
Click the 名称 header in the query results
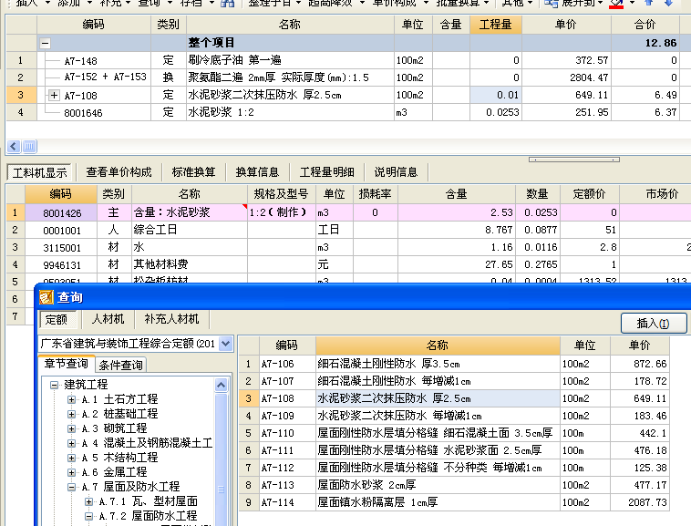coord(438,346)
